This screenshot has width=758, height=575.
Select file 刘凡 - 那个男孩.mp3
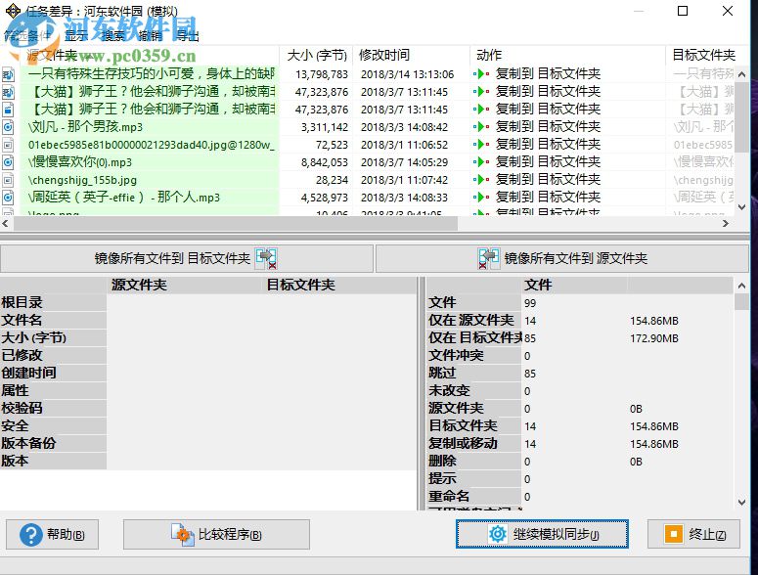click(x=85, y=127)
